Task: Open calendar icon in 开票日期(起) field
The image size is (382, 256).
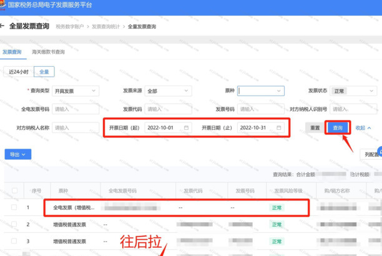Action: (186, 128)
